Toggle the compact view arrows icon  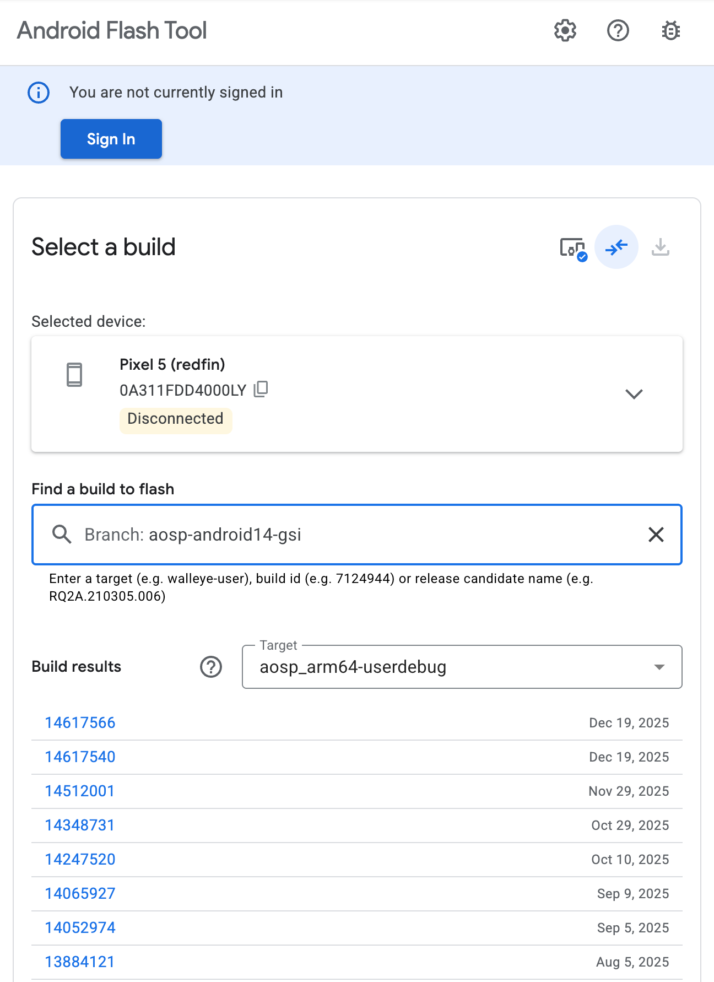[616, 247]
